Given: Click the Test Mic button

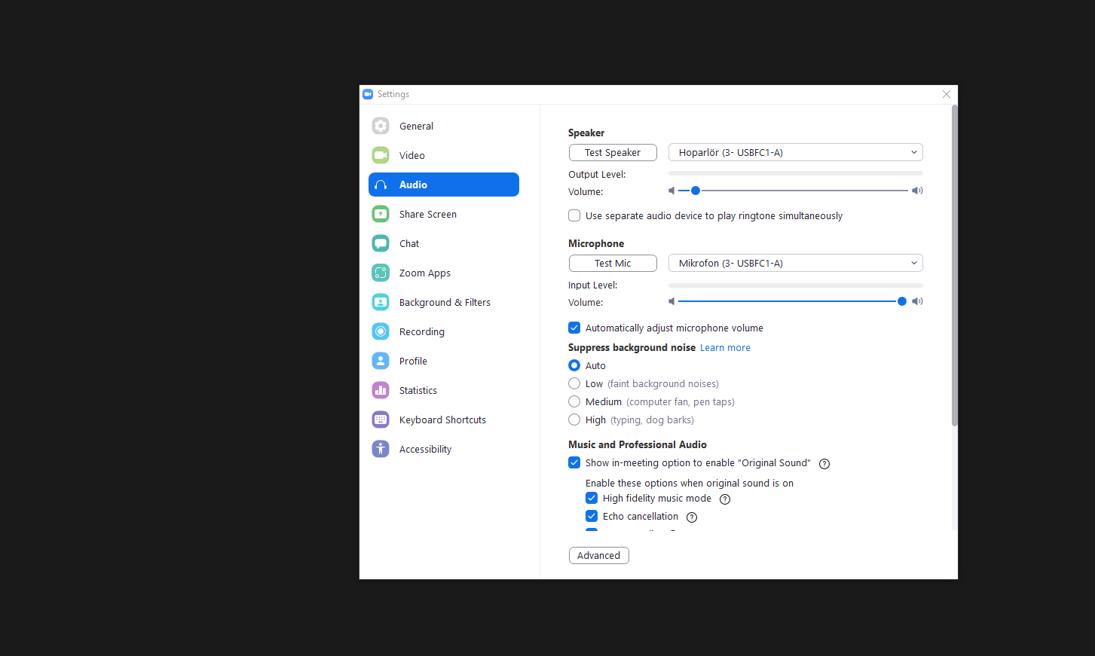Looking at the screenshot, I should tap(613, 263).
